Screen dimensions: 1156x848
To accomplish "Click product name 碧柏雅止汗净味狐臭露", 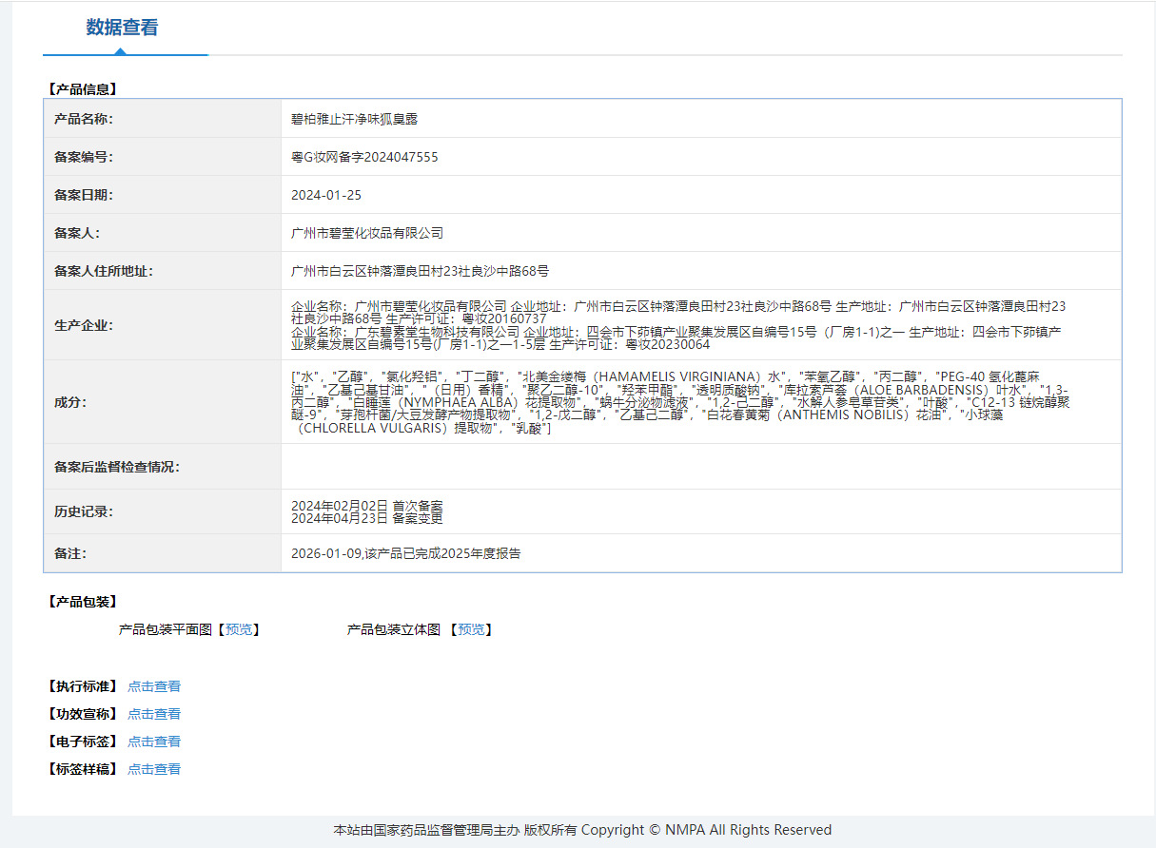I will coord(355,119).
